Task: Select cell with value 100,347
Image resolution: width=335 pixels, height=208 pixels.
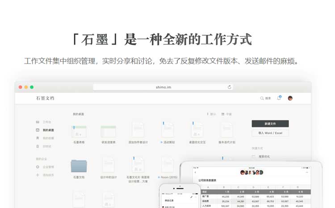Action: pos(225,206)
